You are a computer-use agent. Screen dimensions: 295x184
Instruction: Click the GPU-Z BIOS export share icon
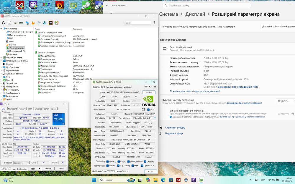point(144,110)
